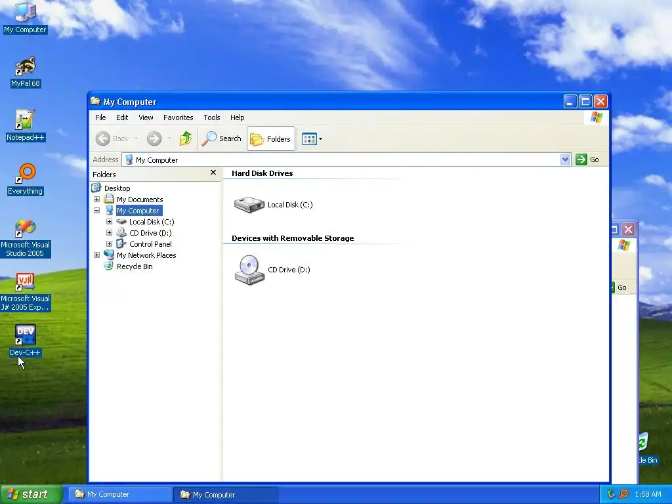Select the Microsoft Visual J# 2005 Express shortcut
672x504 pixels.
[x=26, y=292]
